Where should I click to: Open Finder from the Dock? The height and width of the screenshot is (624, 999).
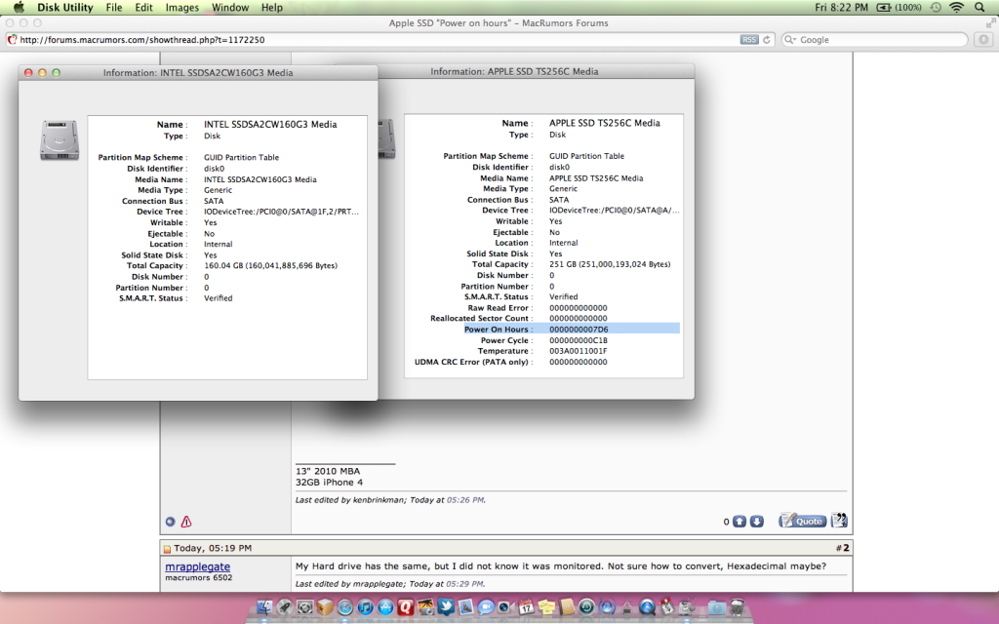click(x=264, y=607)
